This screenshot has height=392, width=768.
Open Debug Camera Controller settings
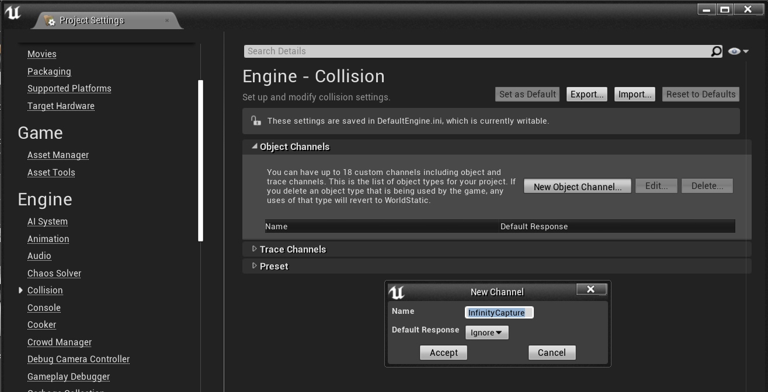78,359
